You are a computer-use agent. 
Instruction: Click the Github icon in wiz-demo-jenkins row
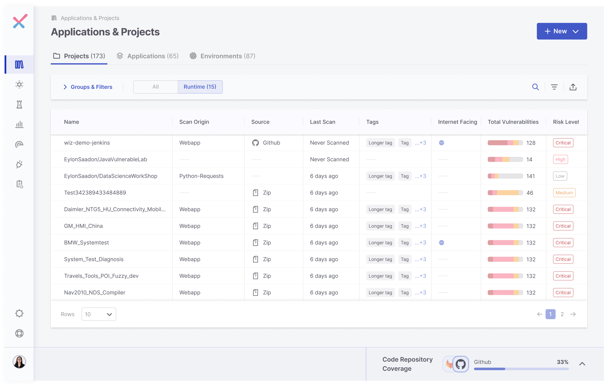pos(256,143)
